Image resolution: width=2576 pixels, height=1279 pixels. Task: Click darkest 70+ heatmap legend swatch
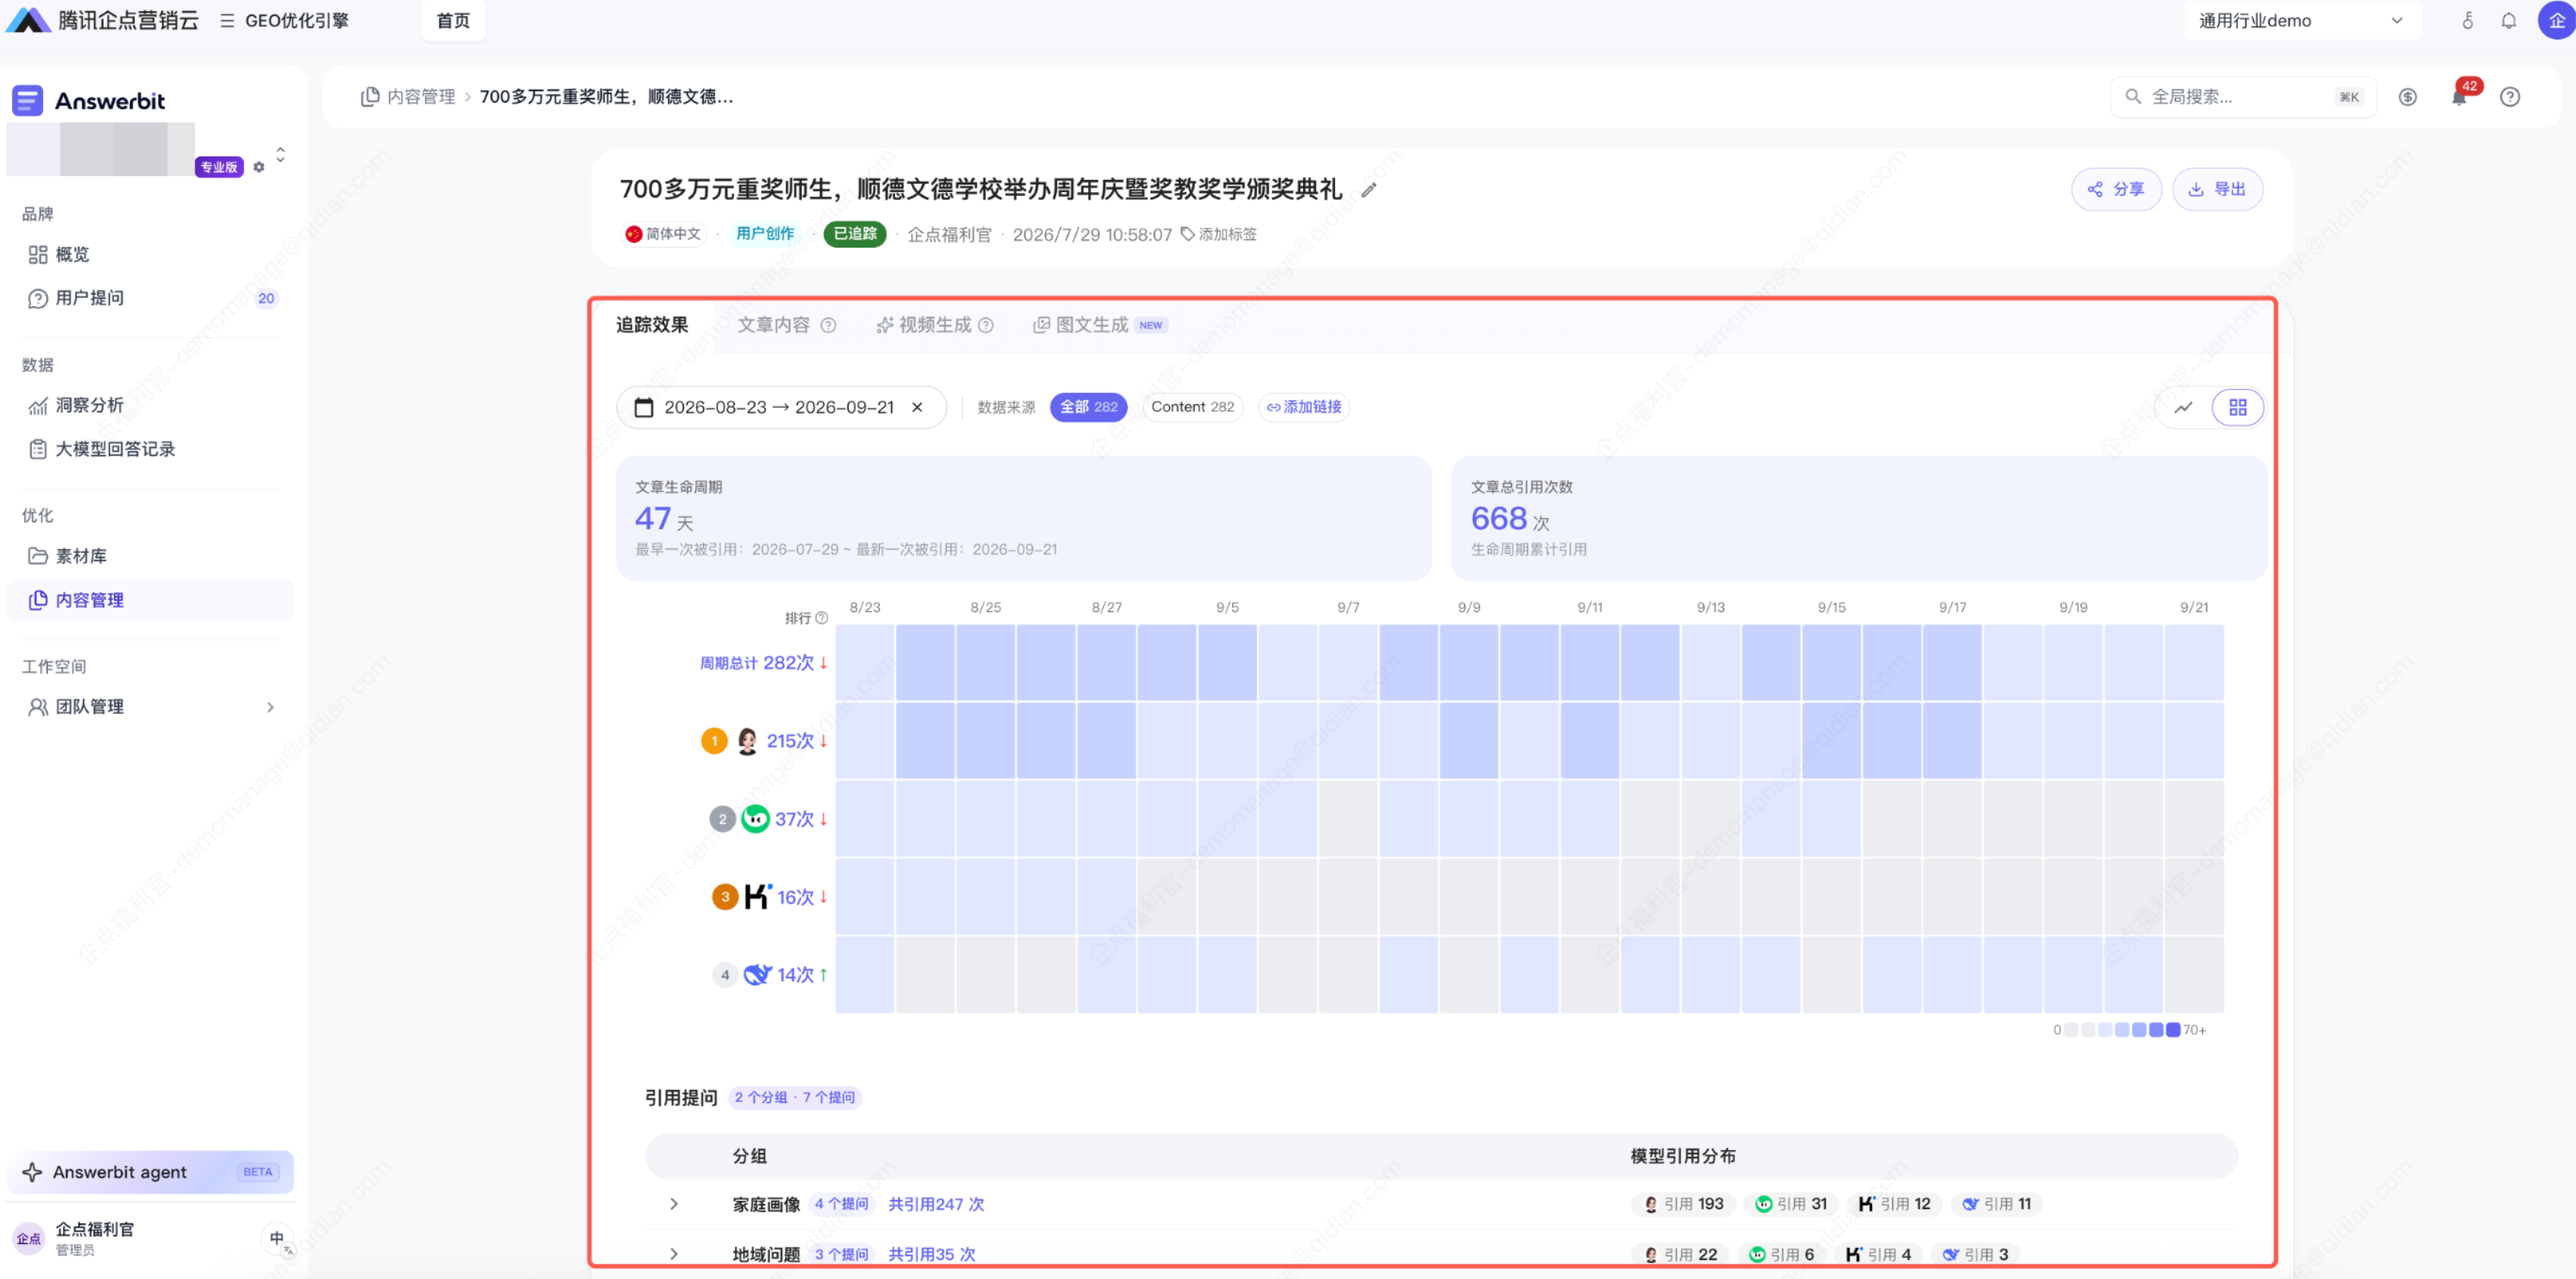(x=2172, y=1030)
